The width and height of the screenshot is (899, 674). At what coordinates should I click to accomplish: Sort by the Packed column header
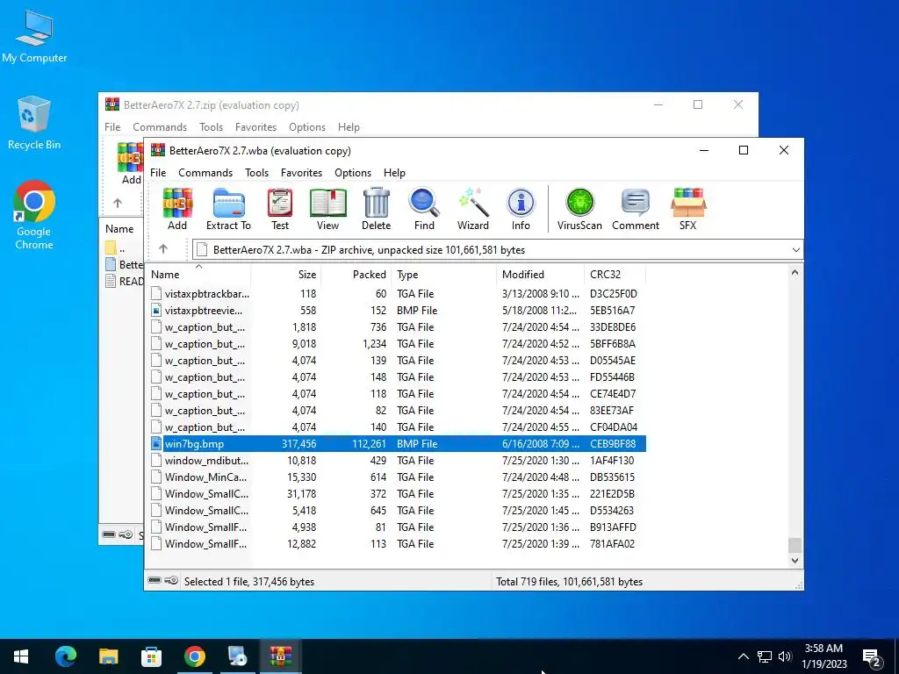point(356,275)
